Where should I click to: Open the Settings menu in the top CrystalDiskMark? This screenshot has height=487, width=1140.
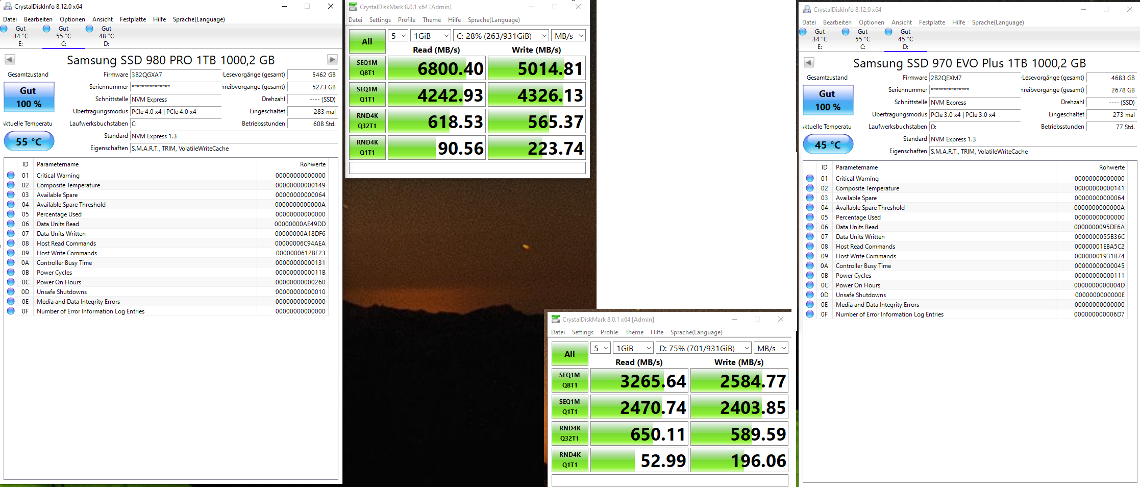380,20
